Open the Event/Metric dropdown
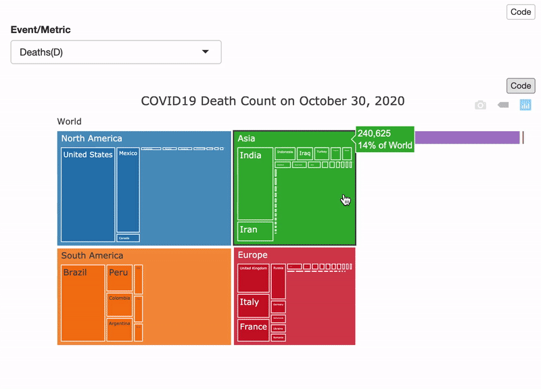This screenshot has width=541, height=389. (x=116, y=52)
